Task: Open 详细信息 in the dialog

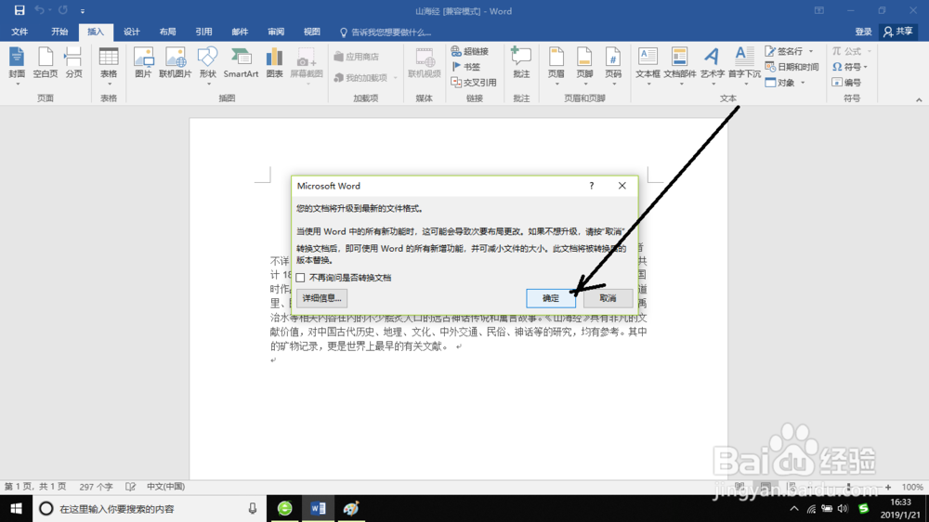Action: coord(321,298)
